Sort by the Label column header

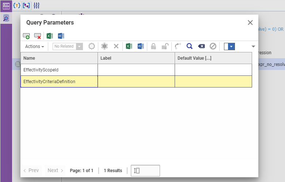[136, 58]
